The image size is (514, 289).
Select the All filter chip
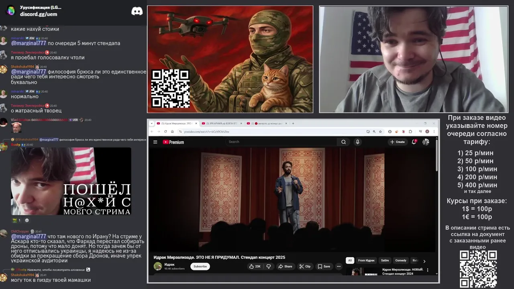(350, 261)
